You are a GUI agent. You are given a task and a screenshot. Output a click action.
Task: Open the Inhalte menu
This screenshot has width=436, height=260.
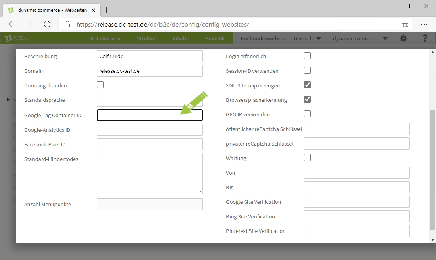tap(180, 38)
